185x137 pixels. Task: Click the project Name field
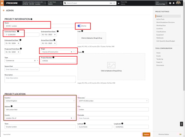click(40, 26)
